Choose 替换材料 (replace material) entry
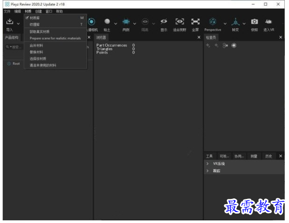The height and width of the screenshot is (223, 289). tap(55, 52)
